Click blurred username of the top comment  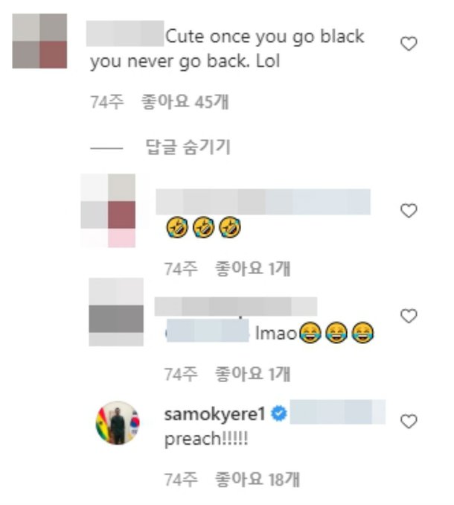click(125, 34)
